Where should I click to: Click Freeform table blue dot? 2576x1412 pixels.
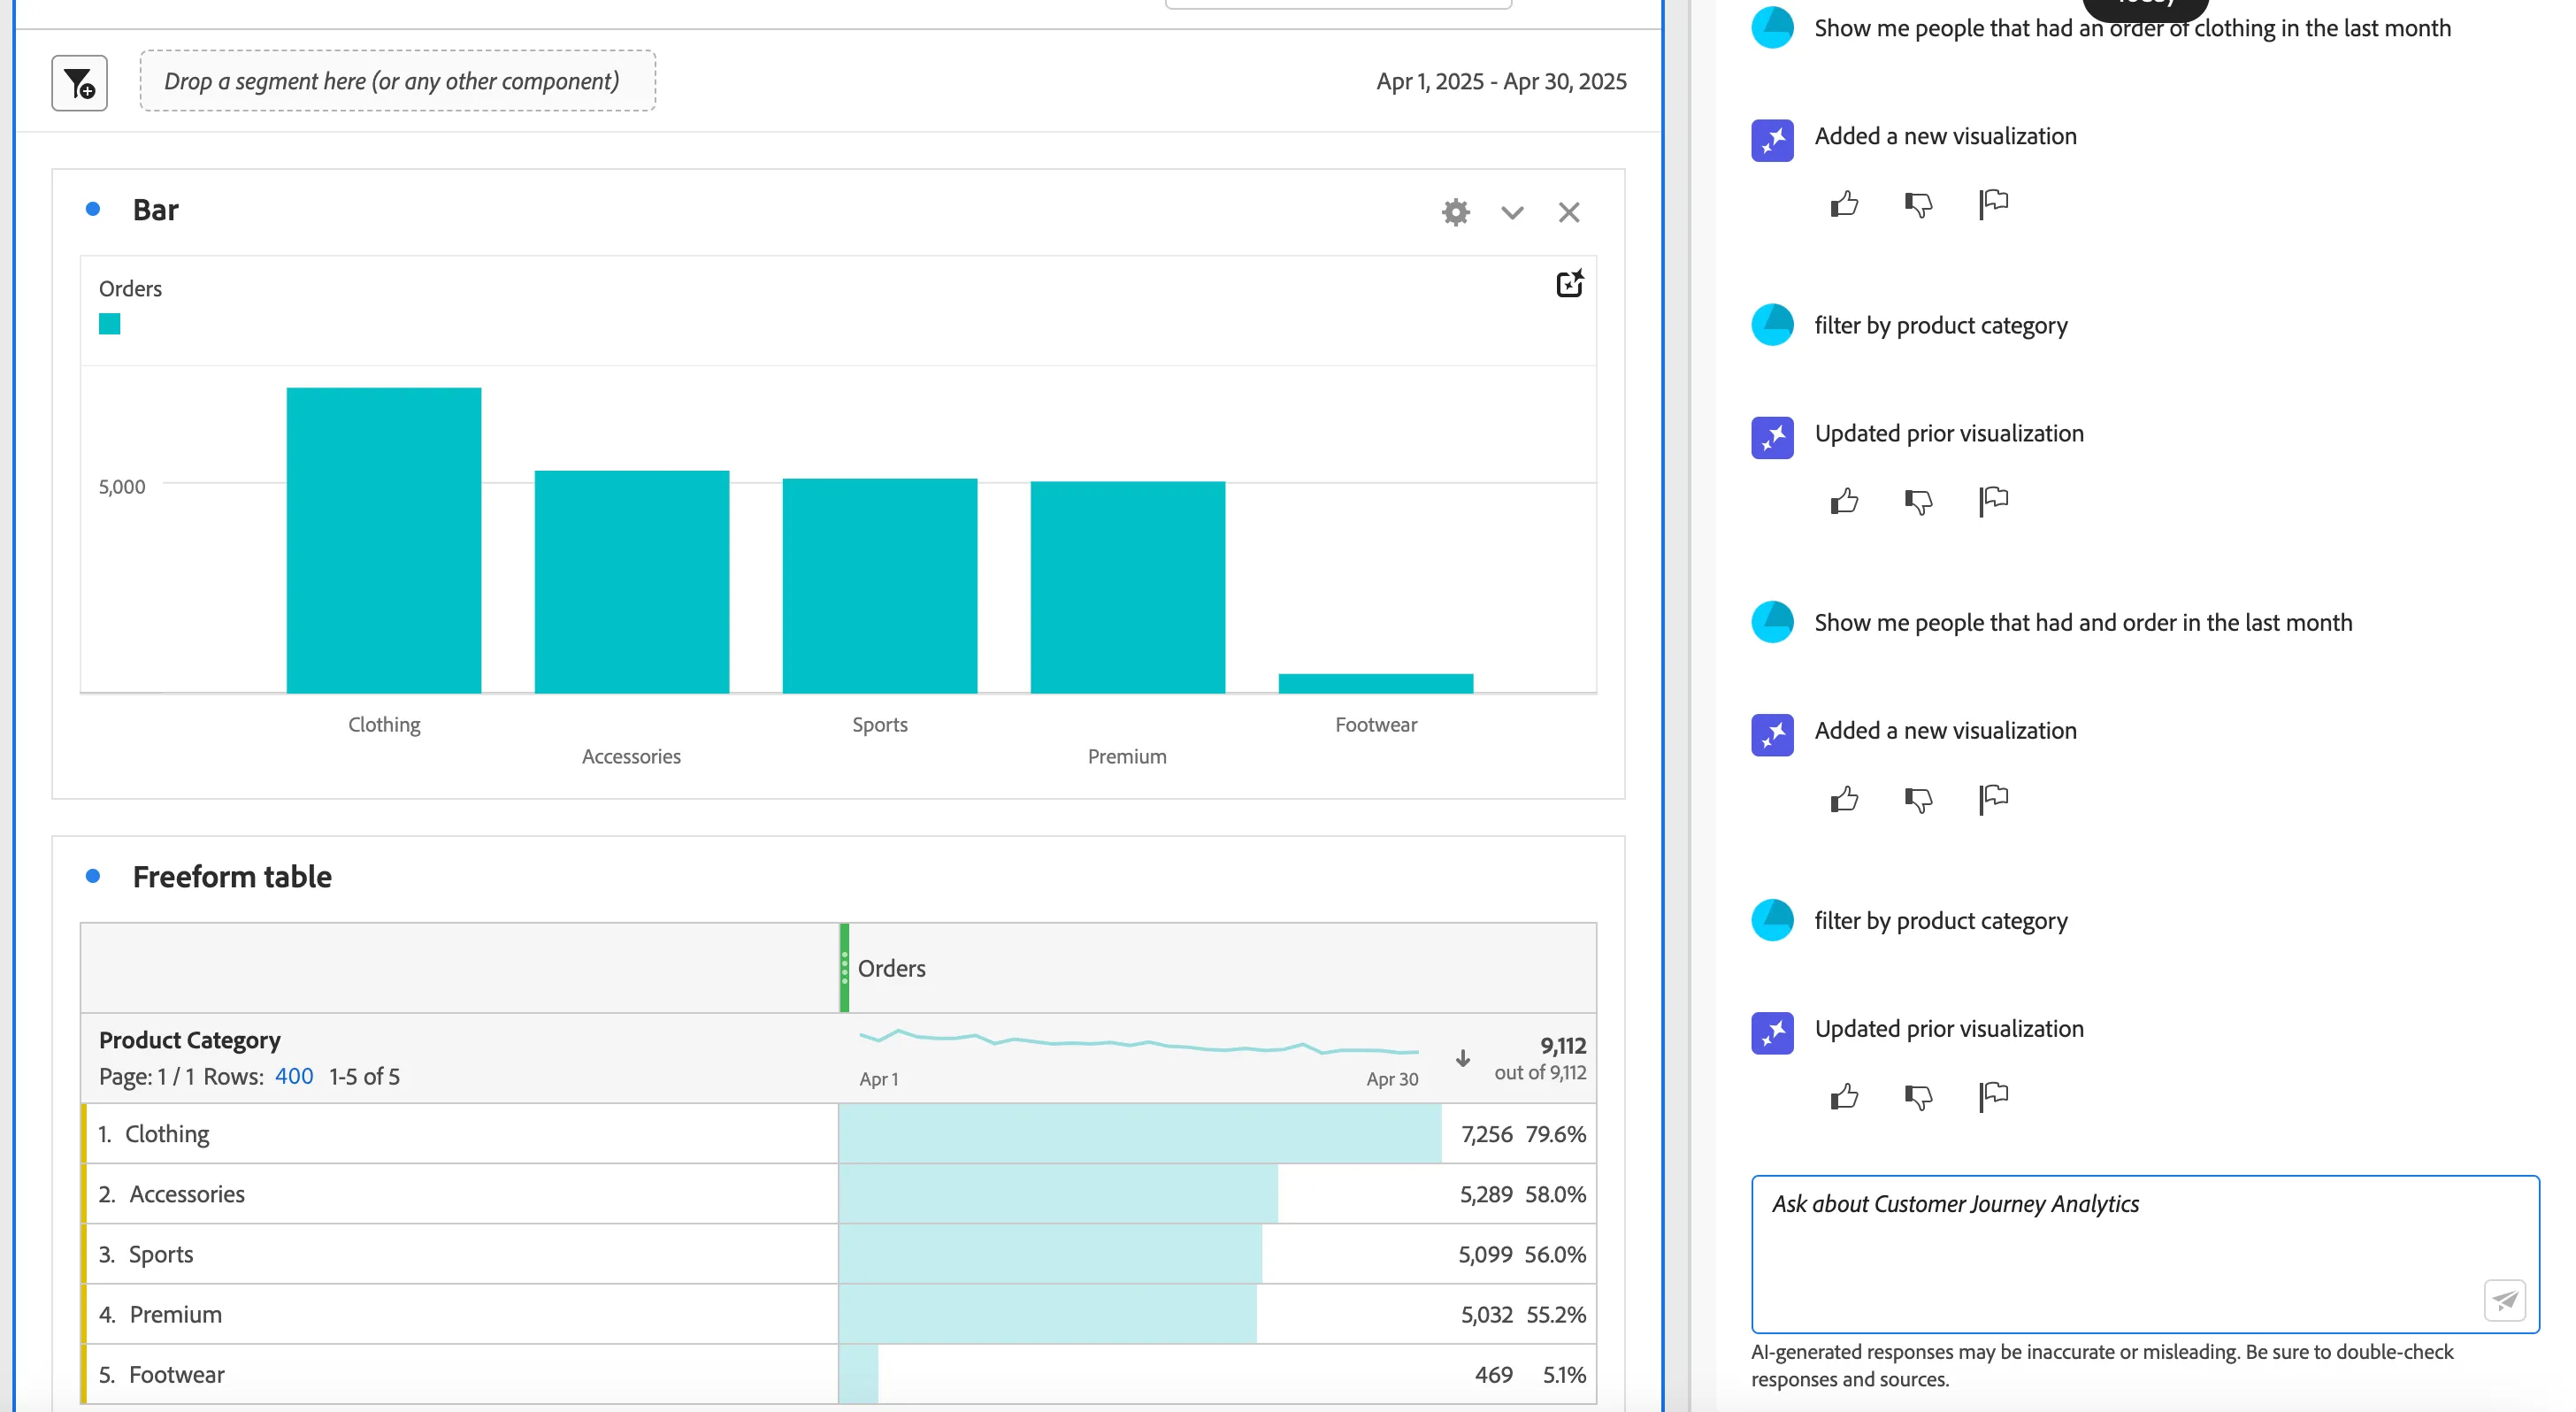tap(93, 876)
